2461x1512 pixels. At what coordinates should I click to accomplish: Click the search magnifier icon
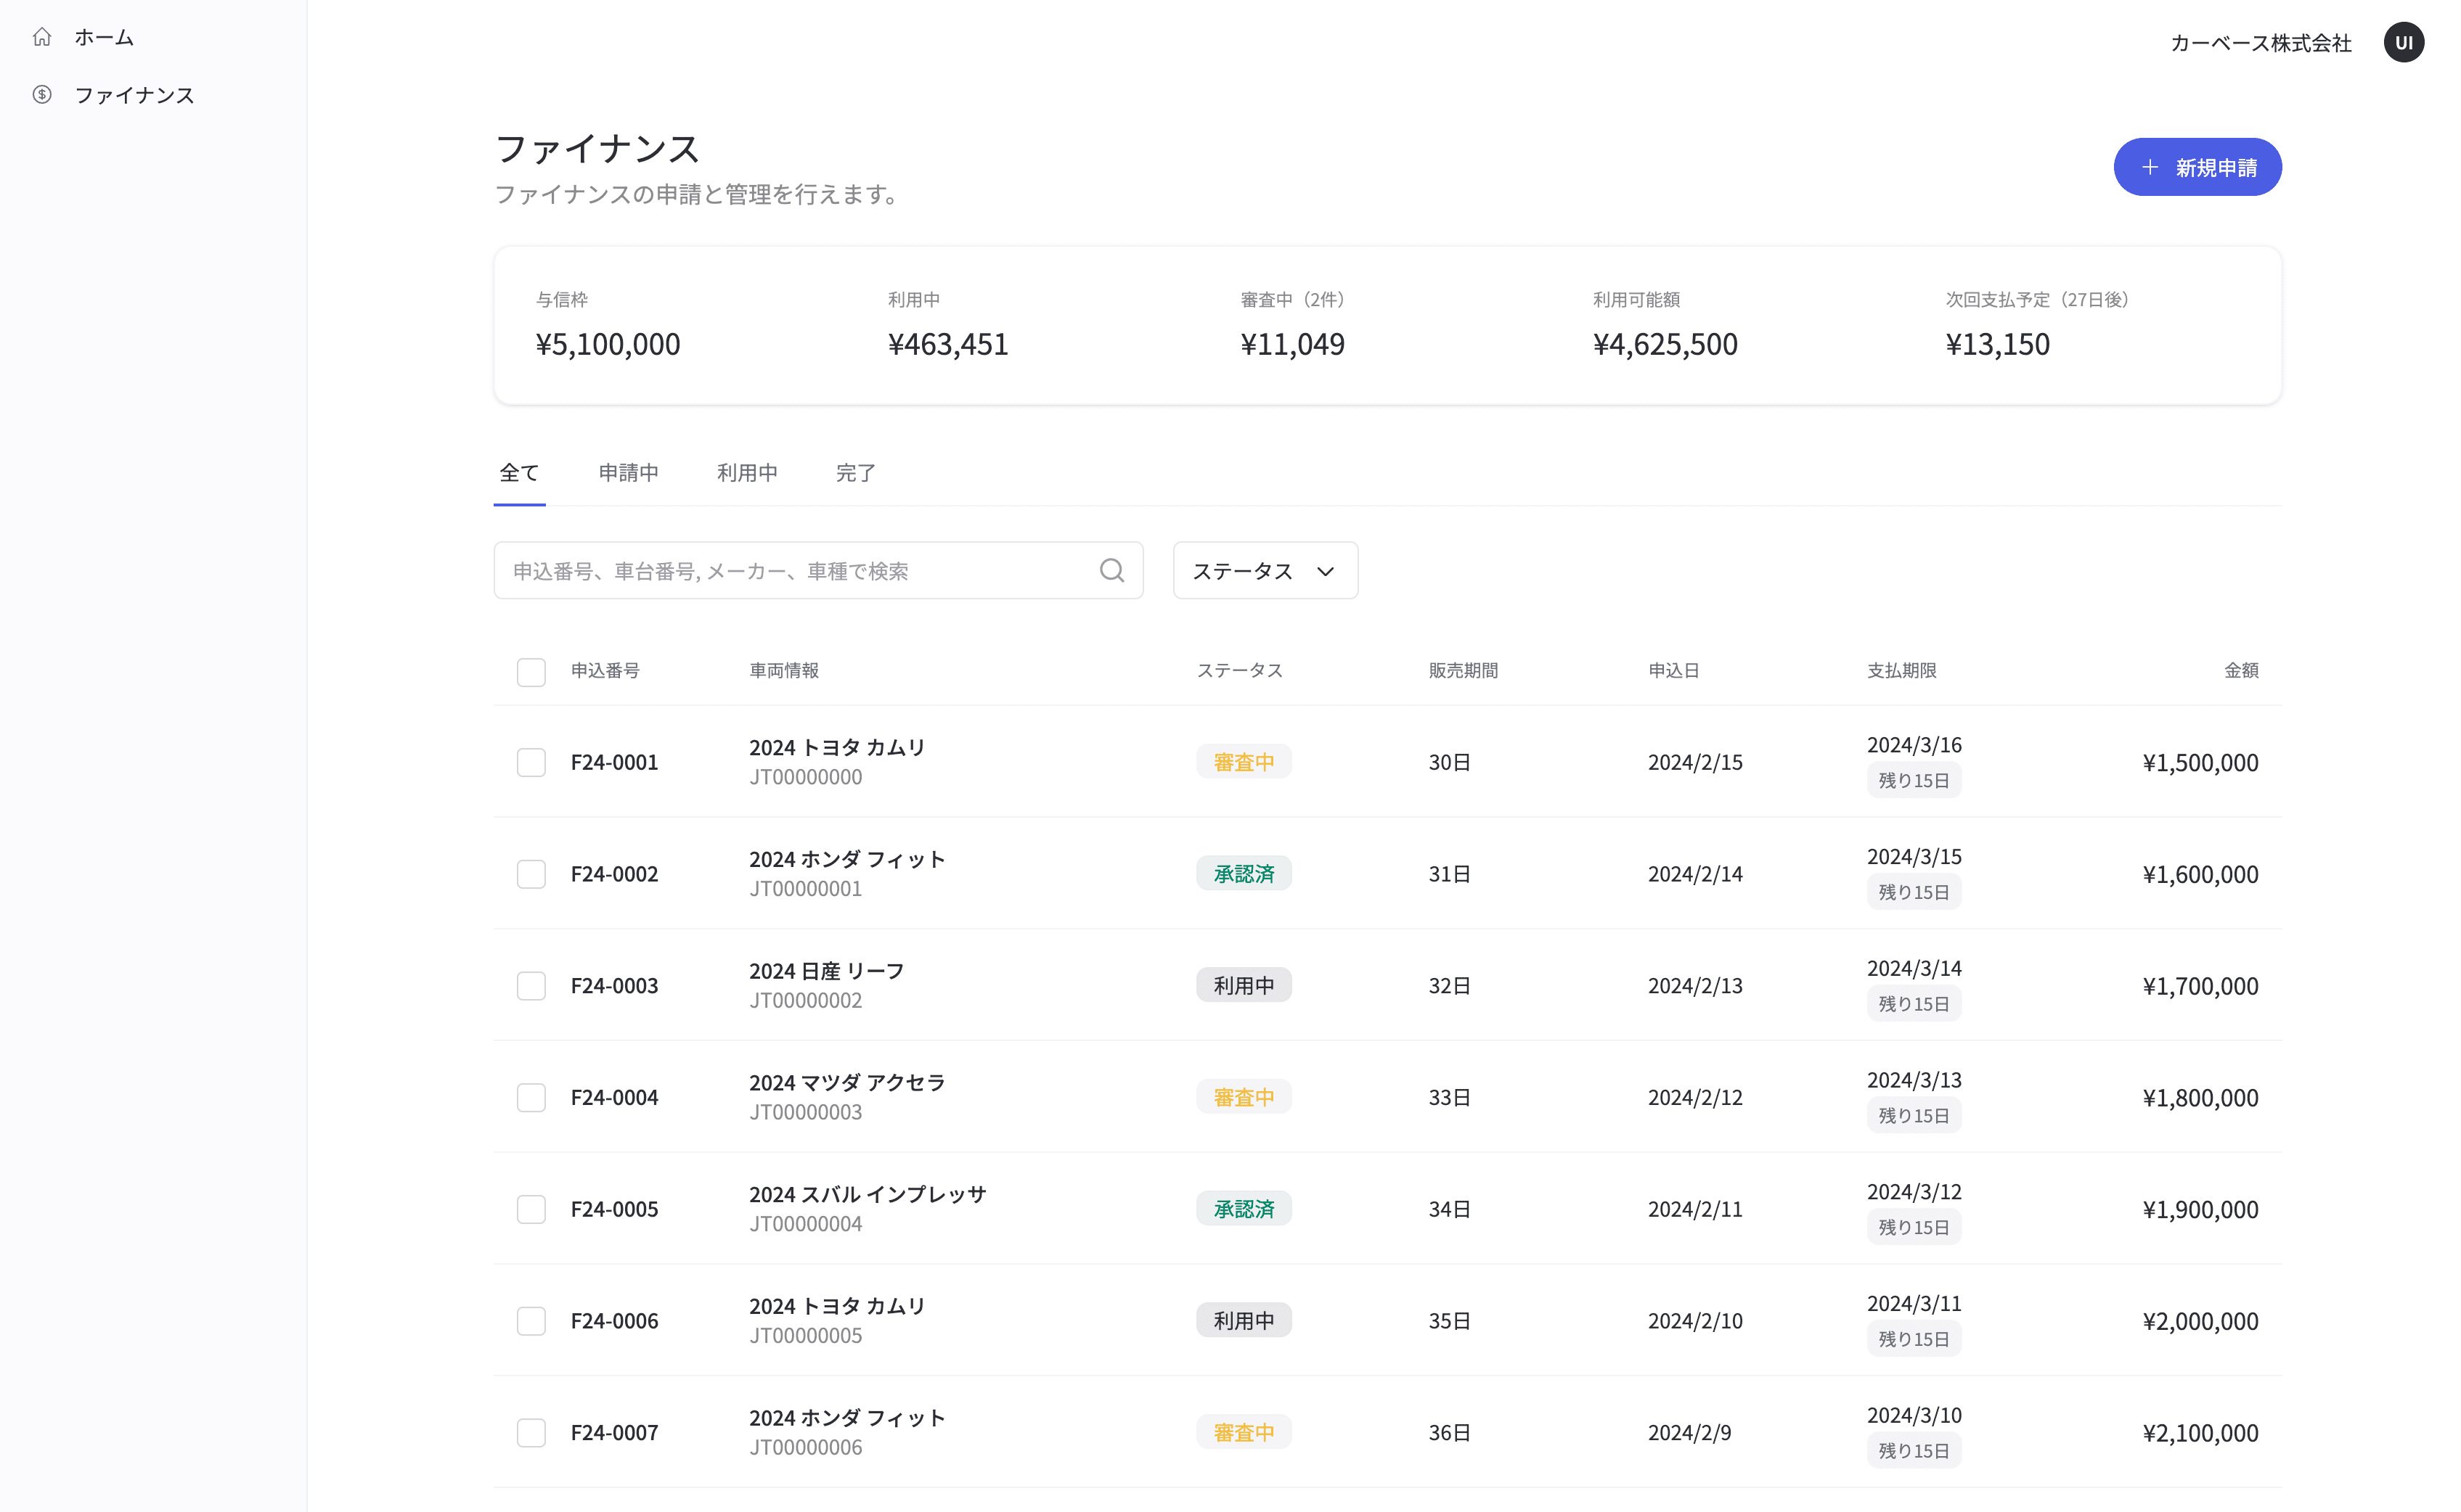pyautogui.click(x=1111, y=570)
